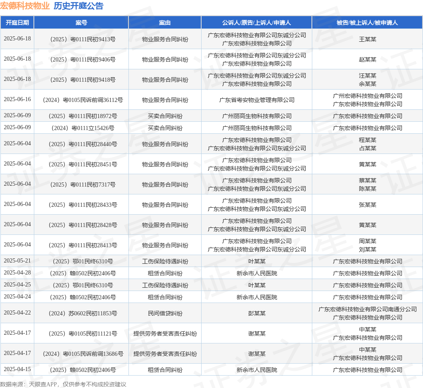Click defendant 张某某

tap(367, 205)
